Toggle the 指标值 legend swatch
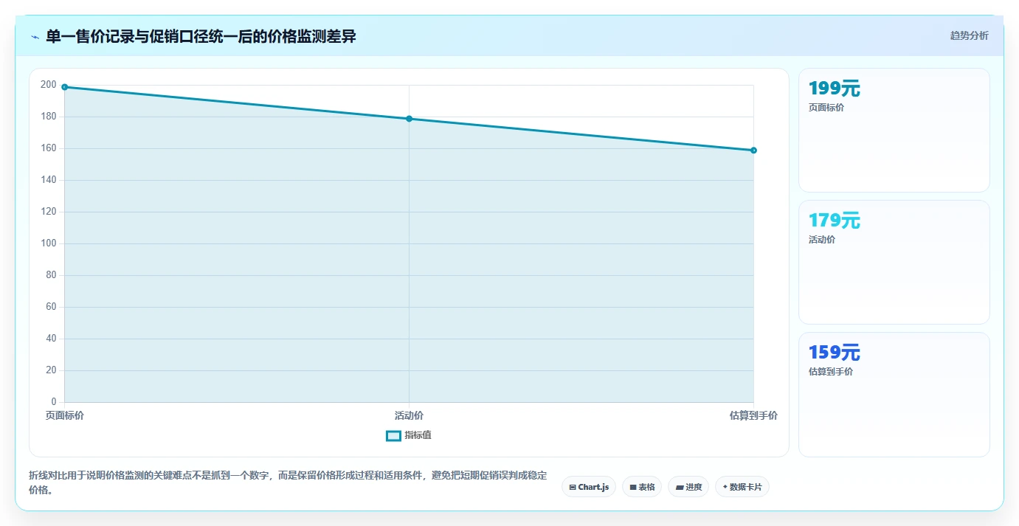 (393, 435)
